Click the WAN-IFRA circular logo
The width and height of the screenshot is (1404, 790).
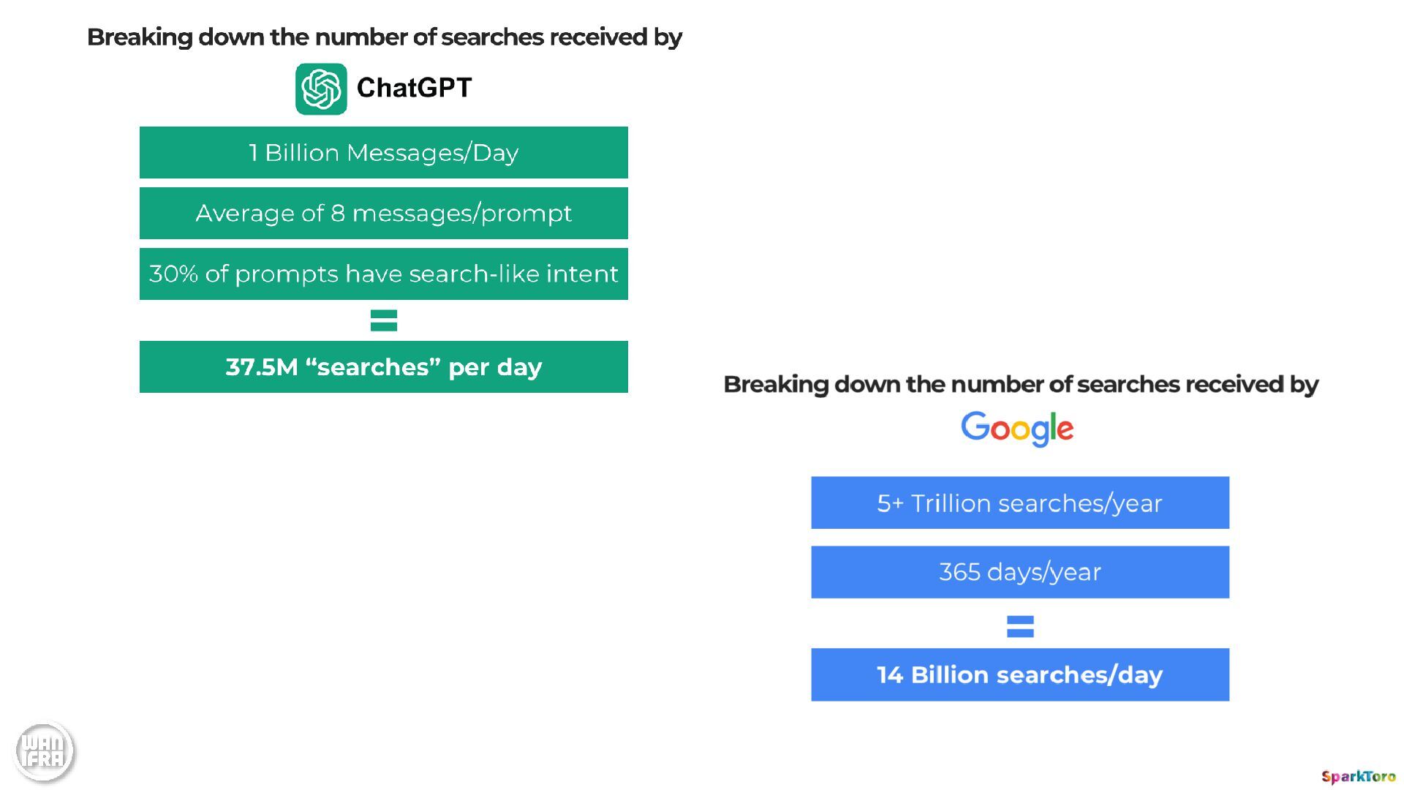pos(45,751)
